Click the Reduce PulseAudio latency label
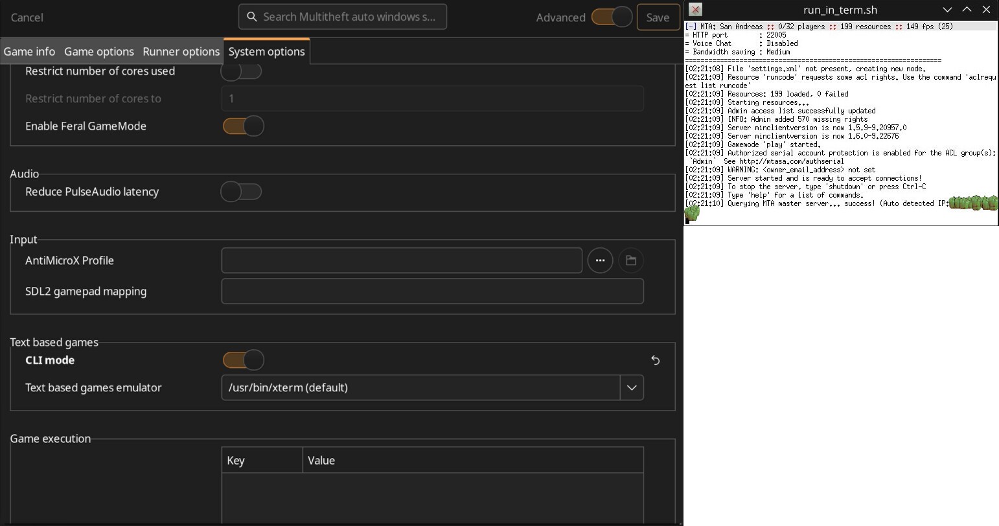This screenshot has width=999, height=526. click(92, 192)
